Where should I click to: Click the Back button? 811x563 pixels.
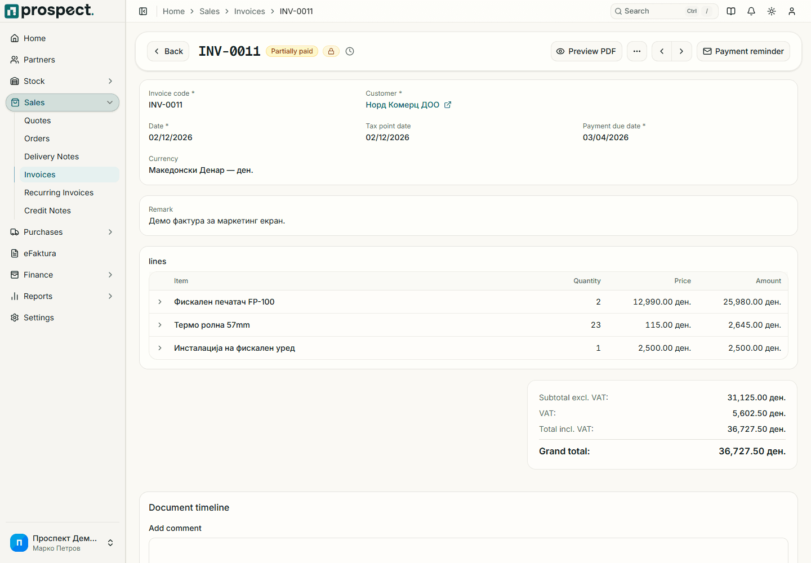tap(168, 51)
